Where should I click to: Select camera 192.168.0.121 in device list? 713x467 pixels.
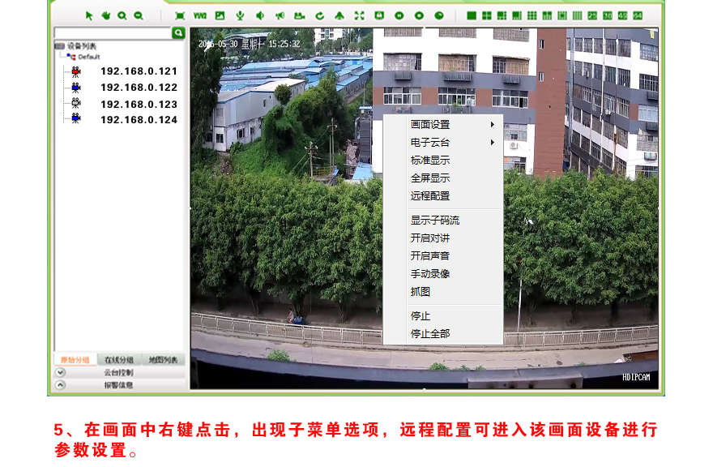coord(139,71)
